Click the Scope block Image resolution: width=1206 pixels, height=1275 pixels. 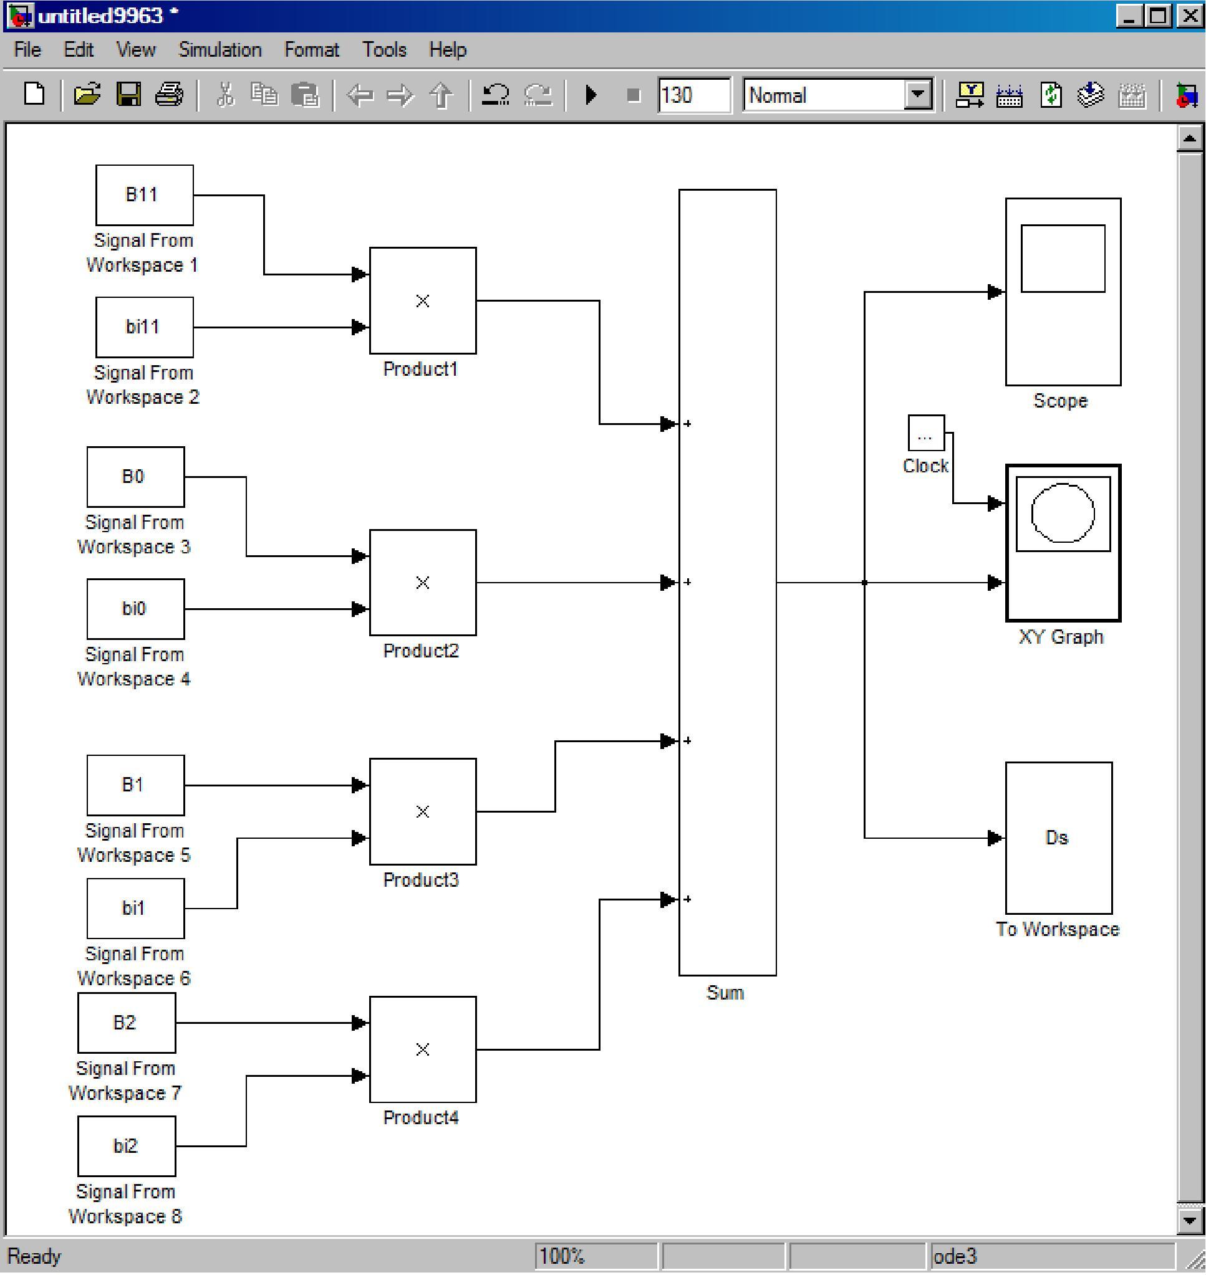click(1063, 292)
